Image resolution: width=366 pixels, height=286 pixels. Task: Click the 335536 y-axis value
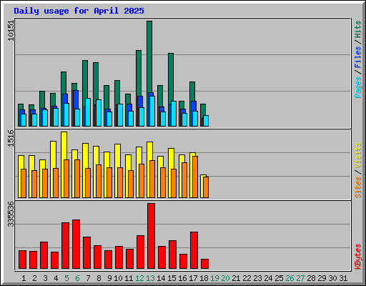point(11,214)
